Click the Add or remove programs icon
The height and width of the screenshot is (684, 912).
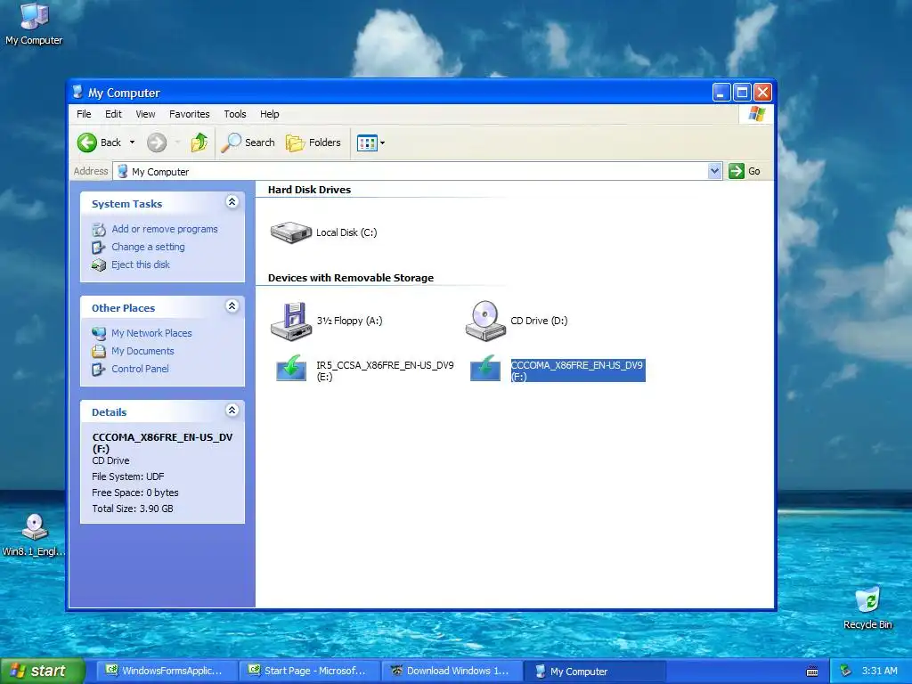[x=99, y=230]
